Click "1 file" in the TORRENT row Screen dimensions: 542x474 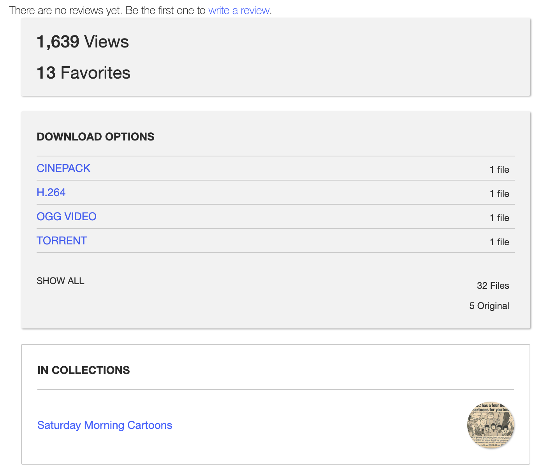499,242
